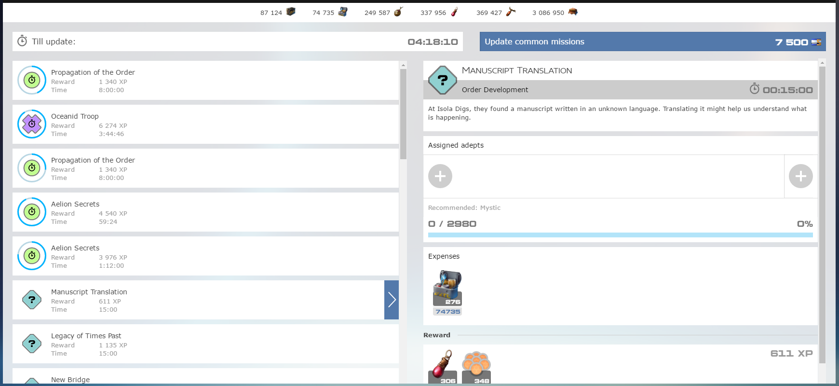Image resolution: width=839 pixels, height=386 pixels.
Task: Click the 74735 stock count under expenses
Action: click(447, 312)
